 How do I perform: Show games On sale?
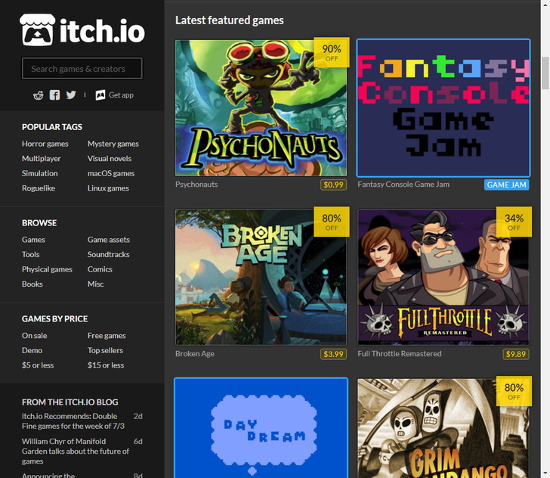pos(34,336)
